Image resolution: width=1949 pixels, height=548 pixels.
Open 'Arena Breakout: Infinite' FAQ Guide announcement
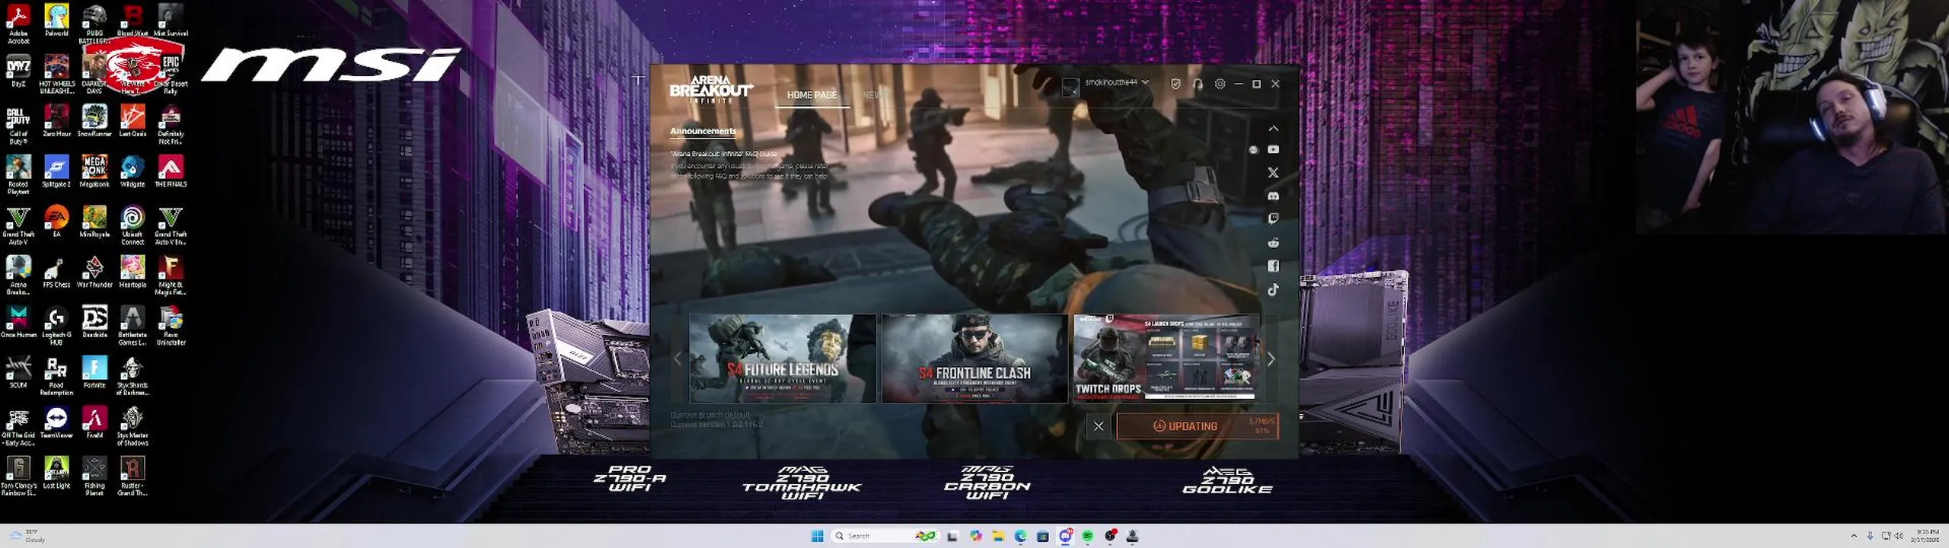pyautogui.click(x=724, y=154)
